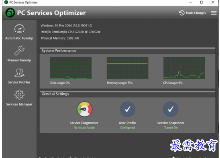
Task: Click the 'Configured' status text
Action: (x=127, y=128)
